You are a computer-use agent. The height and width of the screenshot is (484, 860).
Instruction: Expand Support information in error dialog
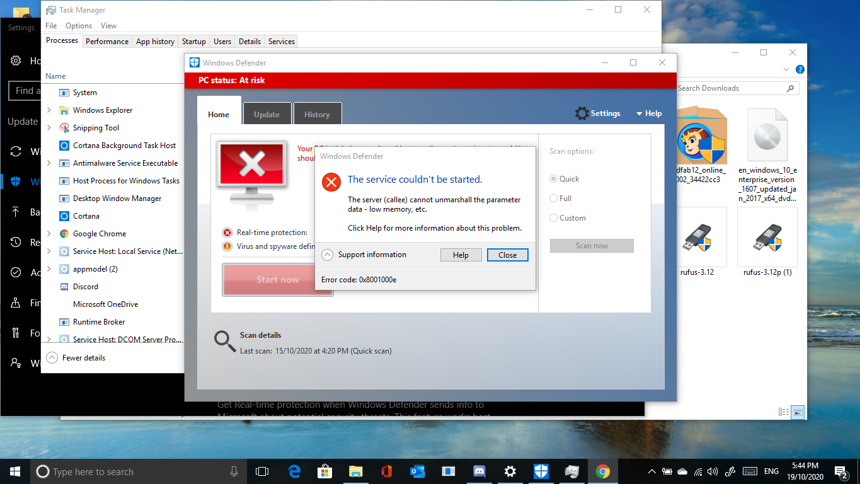[327, 255]
